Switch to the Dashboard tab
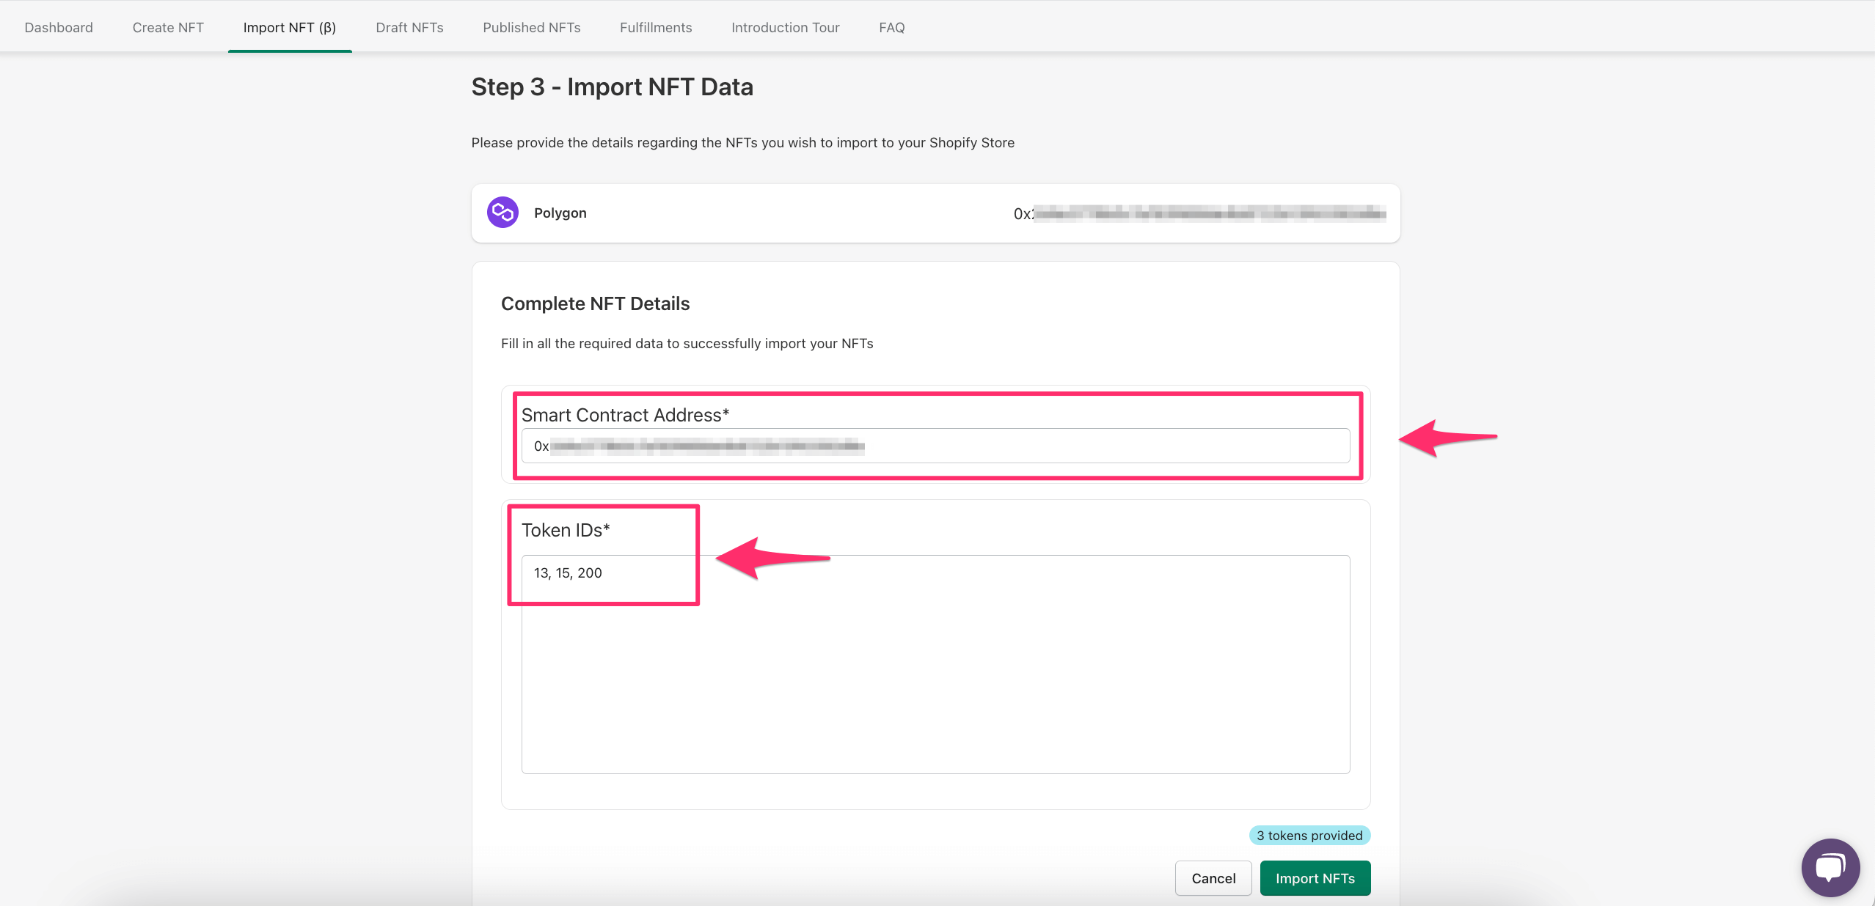The image size is (1875, 906). 59,27
